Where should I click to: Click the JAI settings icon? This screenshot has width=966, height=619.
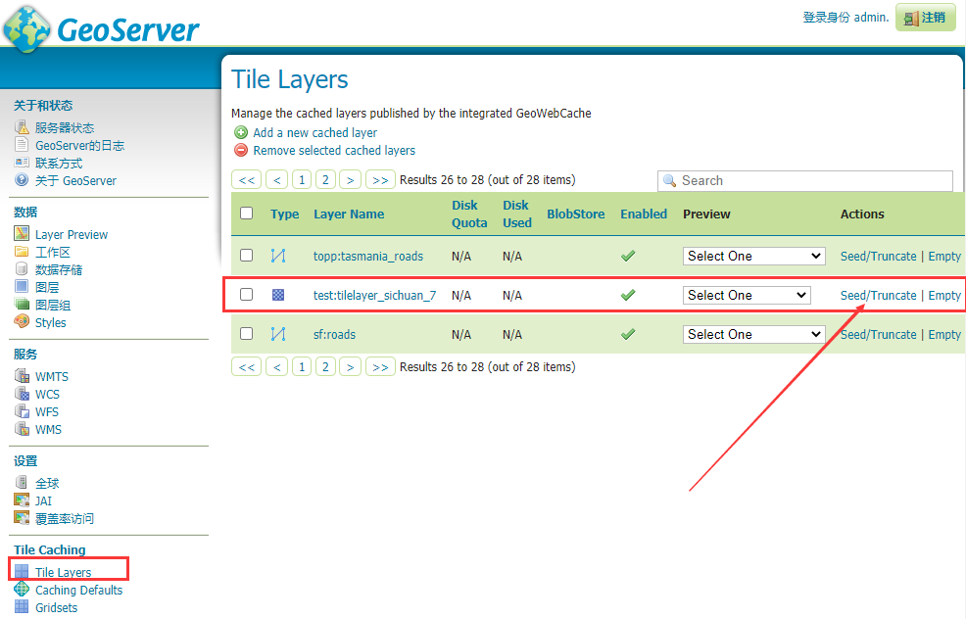(x=22, y=500)
